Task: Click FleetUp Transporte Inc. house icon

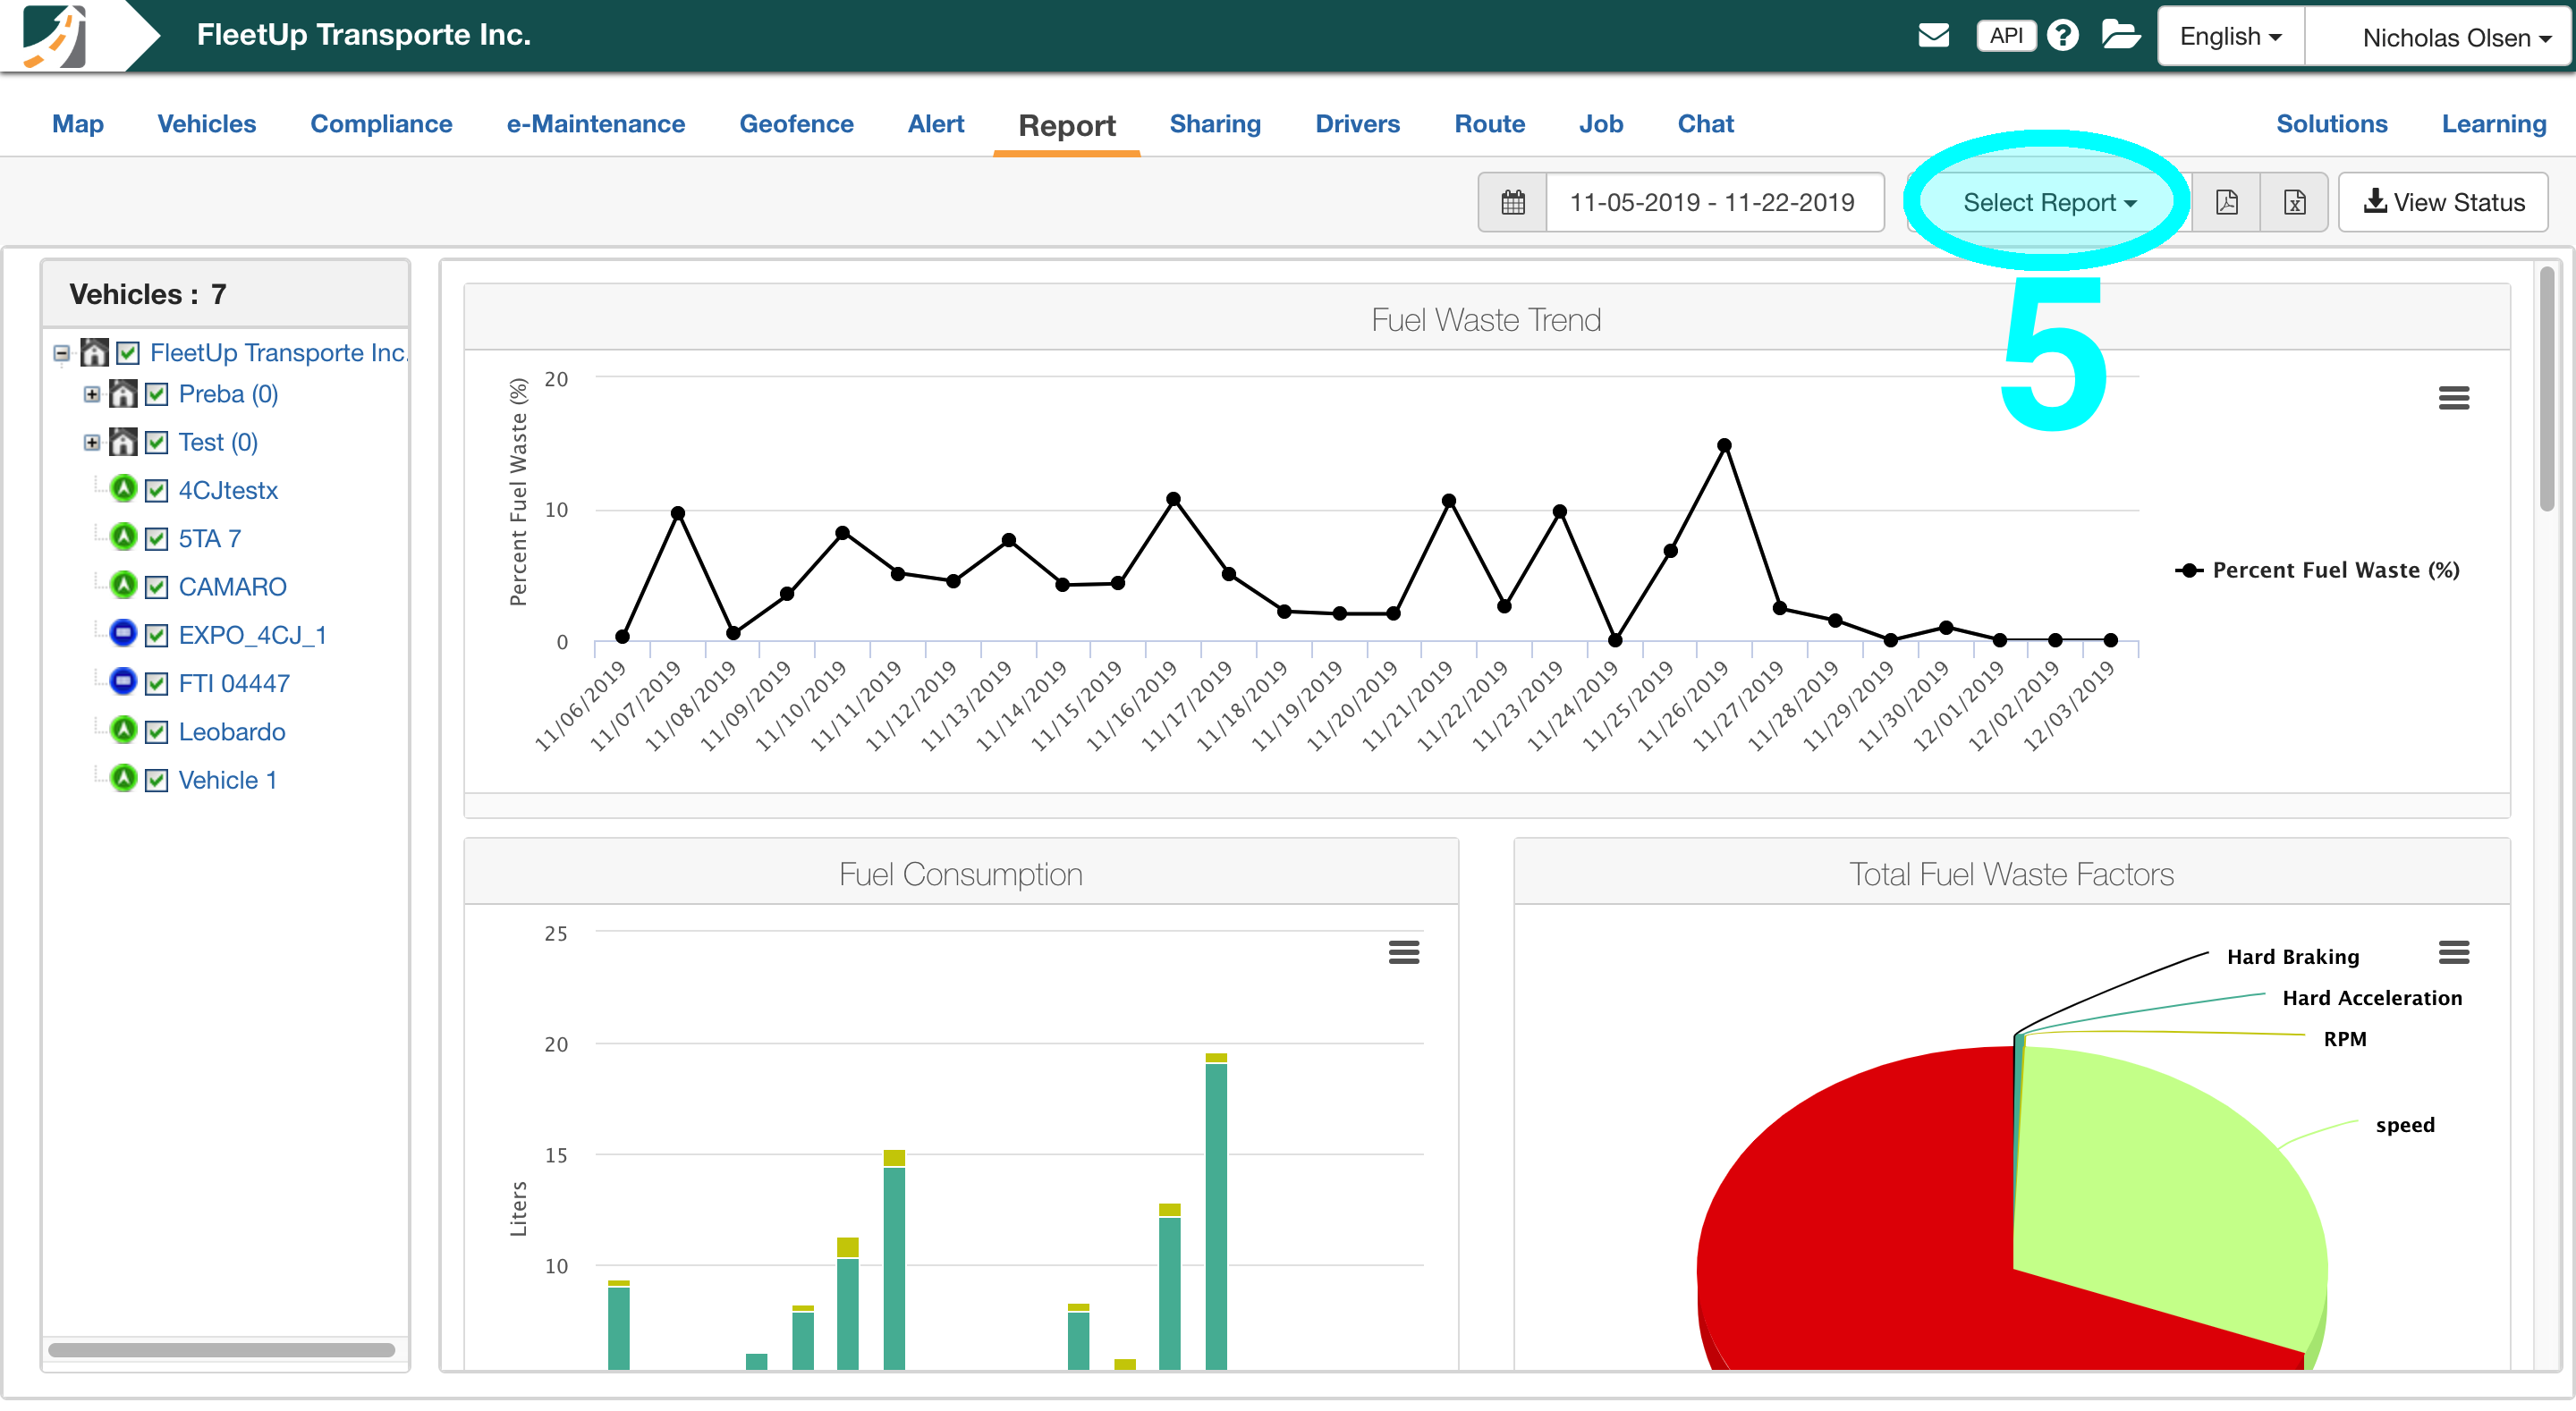Action: (x=94, y=352)
